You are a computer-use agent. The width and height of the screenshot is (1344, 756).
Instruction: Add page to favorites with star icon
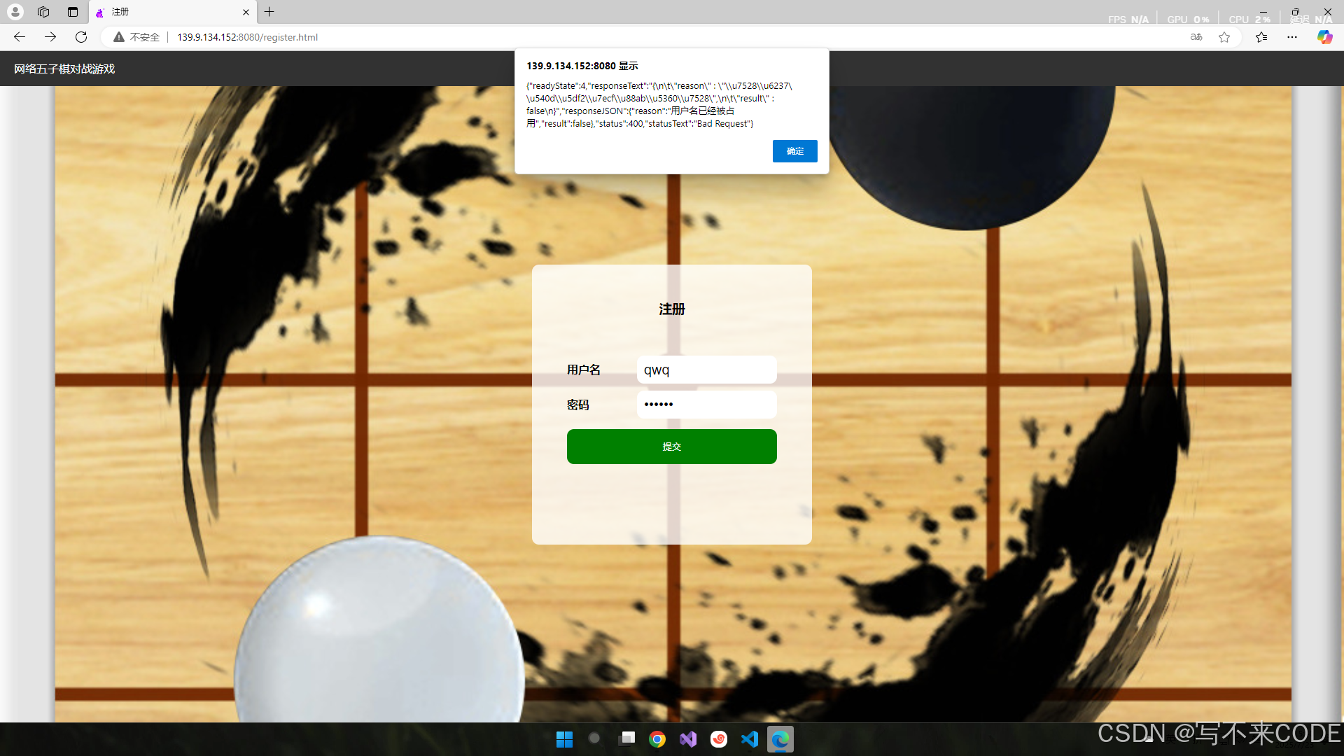click(1224, 37)
